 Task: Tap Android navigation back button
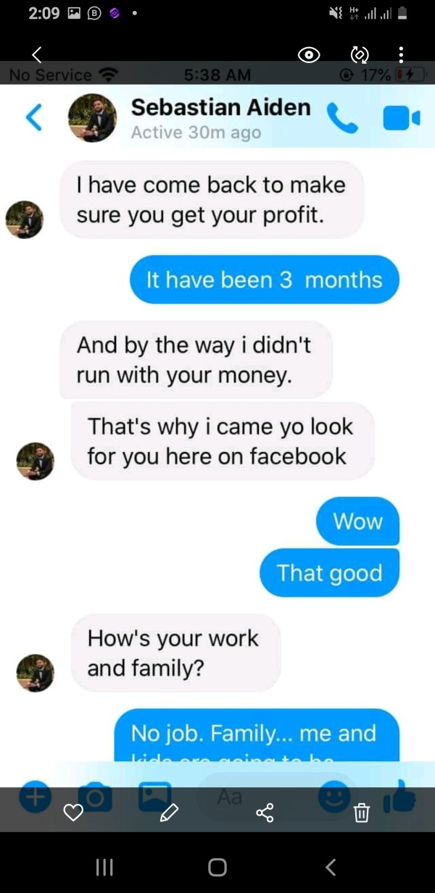tap(331, 867)
